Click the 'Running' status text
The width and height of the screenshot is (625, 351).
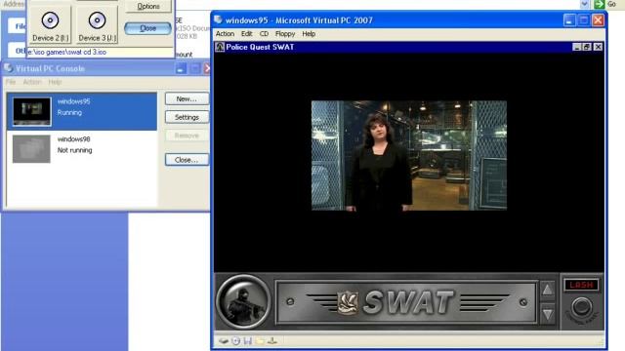click(x=69, y=113)
